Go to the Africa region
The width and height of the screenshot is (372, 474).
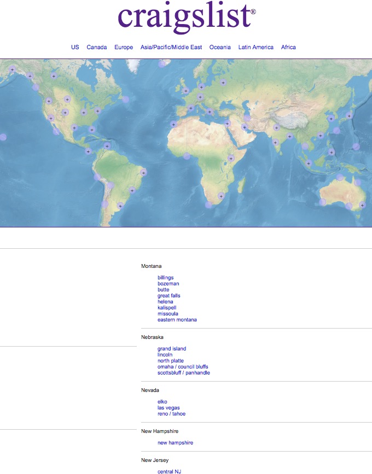[x=288, y=47]
